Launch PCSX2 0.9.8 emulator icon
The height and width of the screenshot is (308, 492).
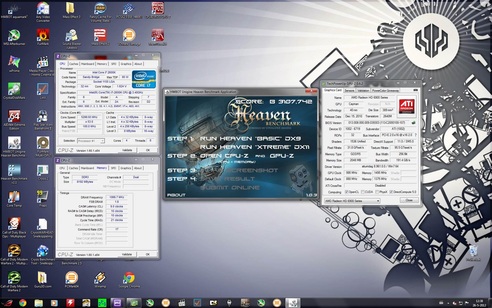click(129, 10)
